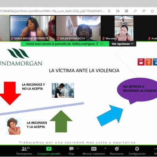
Task: Click the favorites star icon in address bar
Action: [x=152, y=11]
